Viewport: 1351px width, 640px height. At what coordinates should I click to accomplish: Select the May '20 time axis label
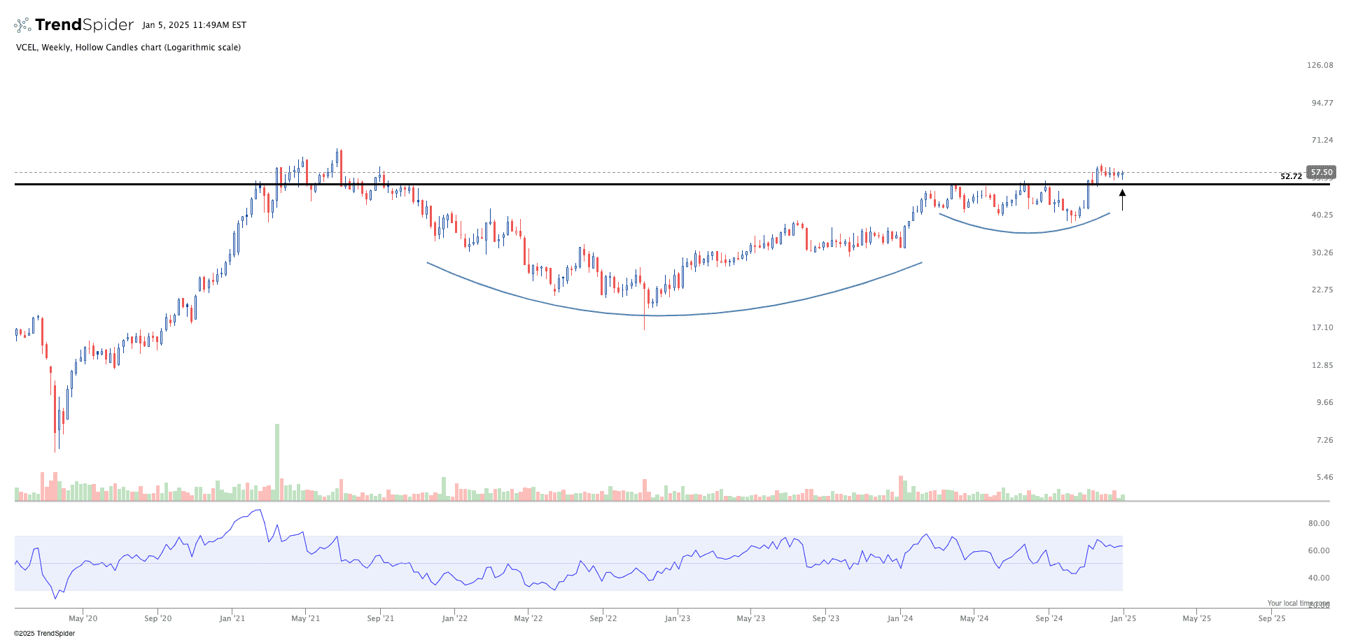pyautogui.click(x=83, y=618)
